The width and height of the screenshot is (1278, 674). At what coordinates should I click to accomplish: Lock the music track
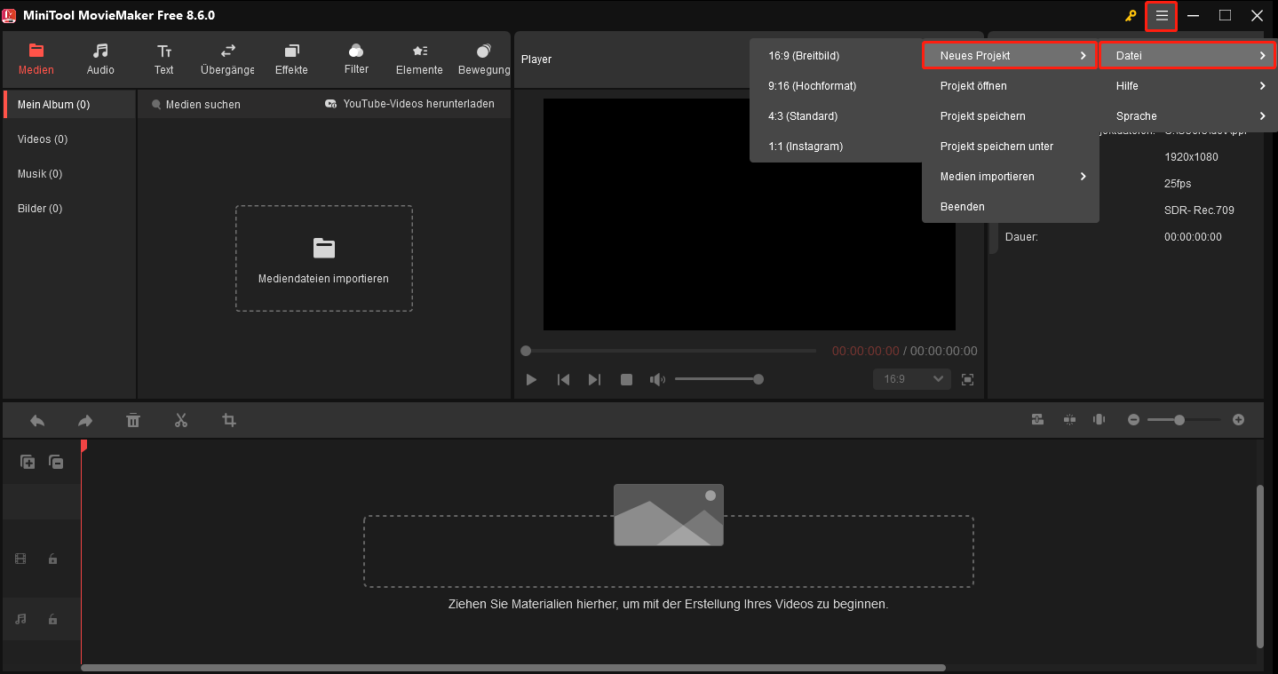point(52,619)
